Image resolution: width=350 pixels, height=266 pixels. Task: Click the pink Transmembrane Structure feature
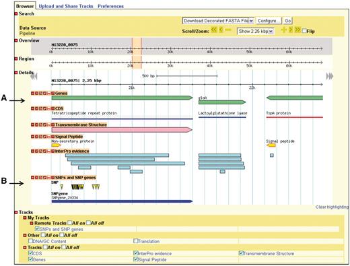pos(122,130)
